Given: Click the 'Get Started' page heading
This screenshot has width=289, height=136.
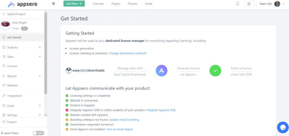Looking at the screenshot, I should pyautogui.click(x=74, y=19).
